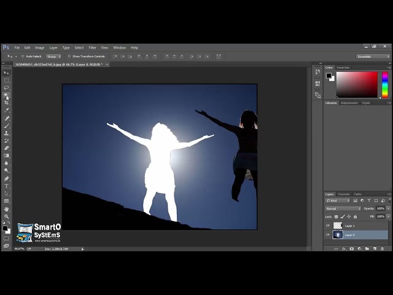Select the Eyedropper tool
This screenshot has width=393, height=295.
click(7, 110)
